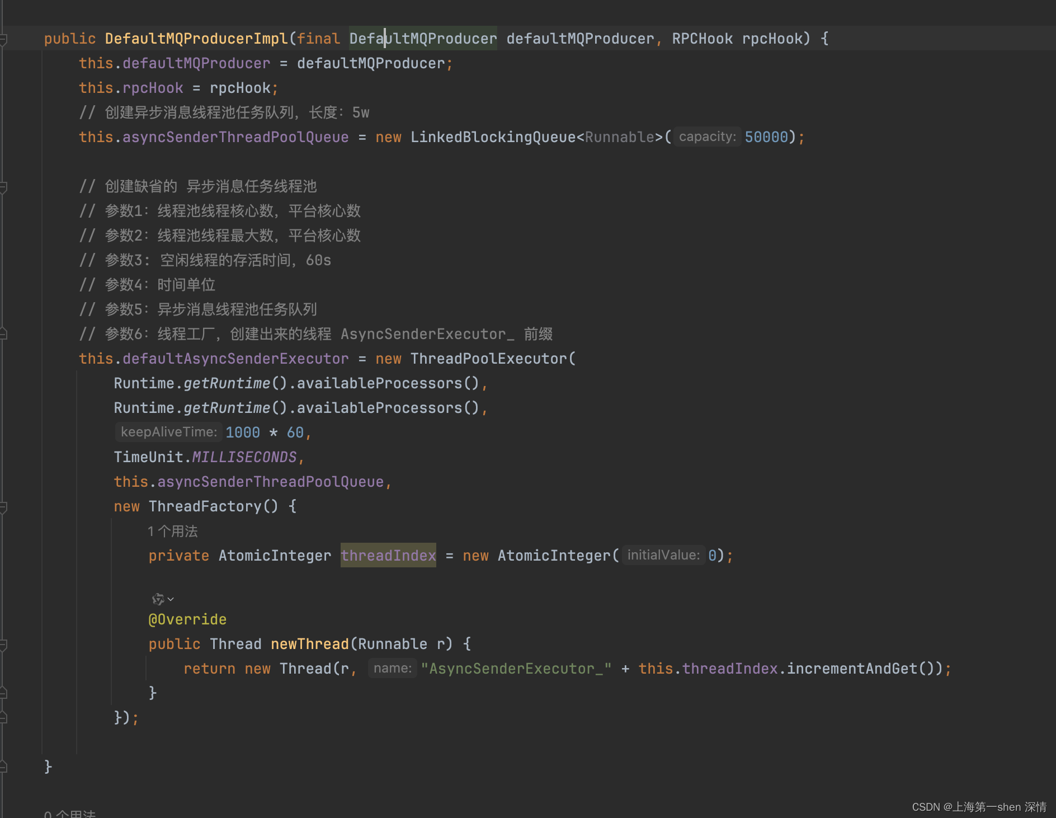Screen dimensions: 1056x818
Task: Click the ThreadPoolExecutor constructor call
Action: [489, 359]
